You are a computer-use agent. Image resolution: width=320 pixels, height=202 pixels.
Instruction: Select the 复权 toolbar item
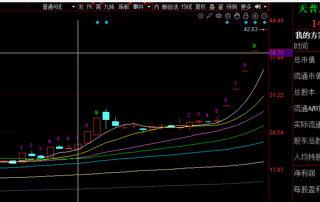point(200,7)
